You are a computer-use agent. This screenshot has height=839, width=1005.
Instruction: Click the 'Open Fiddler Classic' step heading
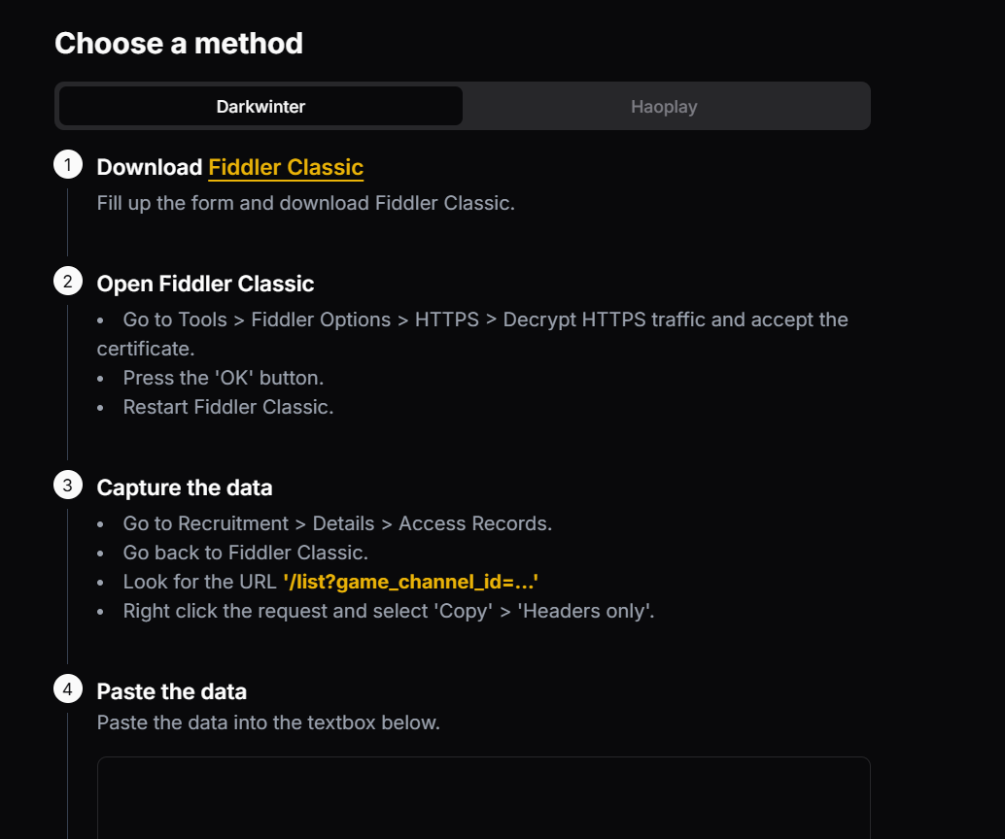(205, 284)
